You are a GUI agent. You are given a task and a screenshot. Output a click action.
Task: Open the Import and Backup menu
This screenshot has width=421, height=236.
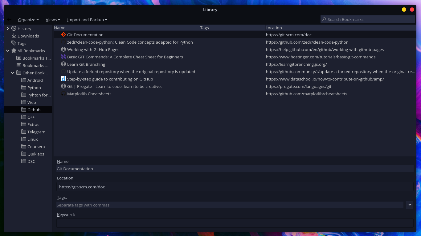click(87, 20)
